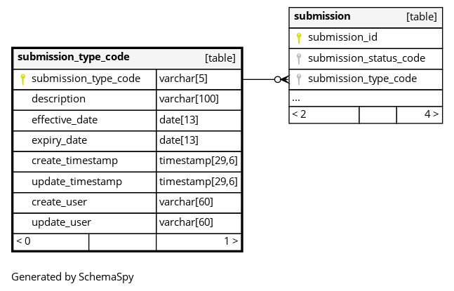Click the update_user column row
454x291 pixels.
[x=61, y=222]
